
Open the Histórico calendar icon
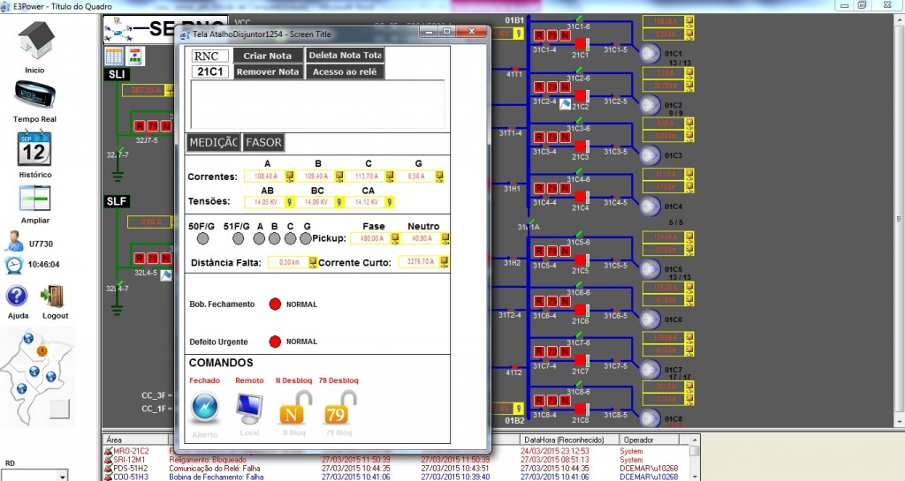pyautogui.click(x=34, y=148)
